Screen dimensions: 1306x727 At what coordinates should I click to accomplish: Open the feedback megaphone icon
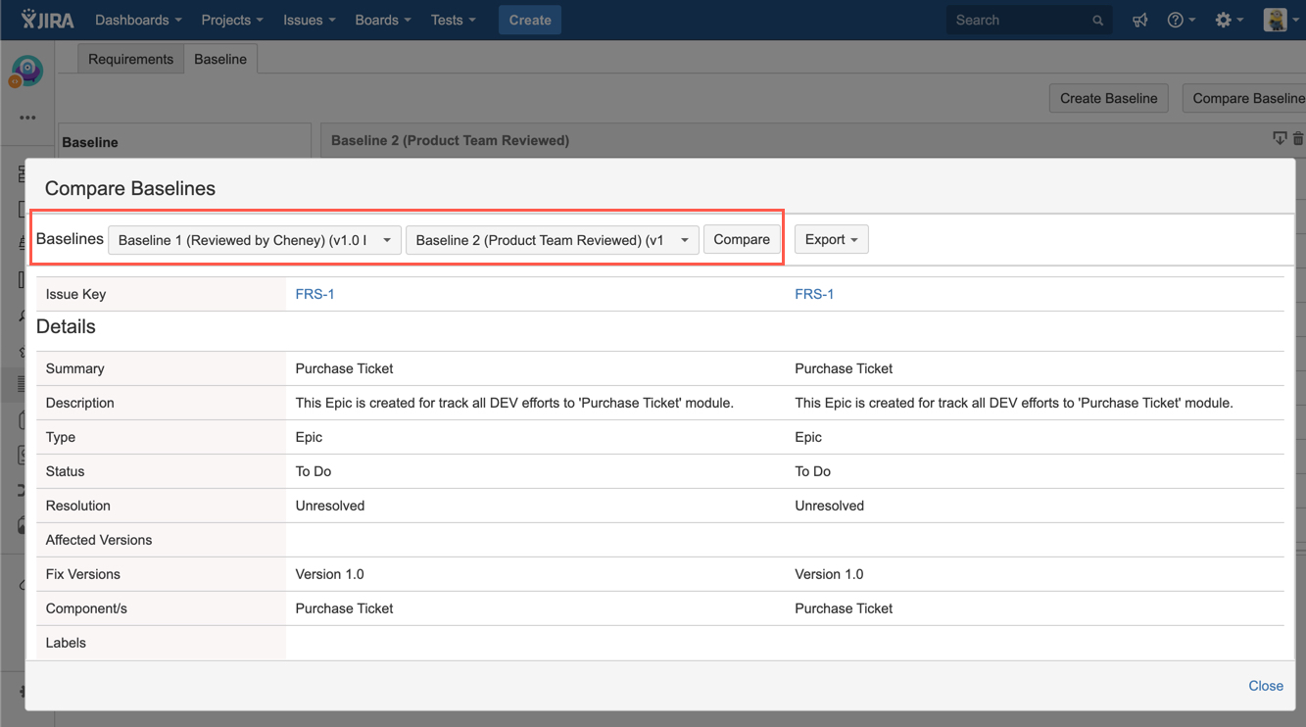click(x=1139, y=21)
